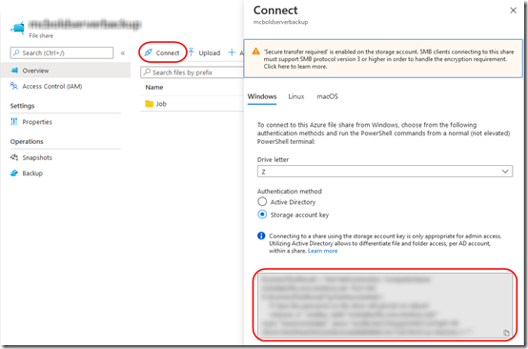
Task: Click the Snapshots icon
Action: click(14, 157)
